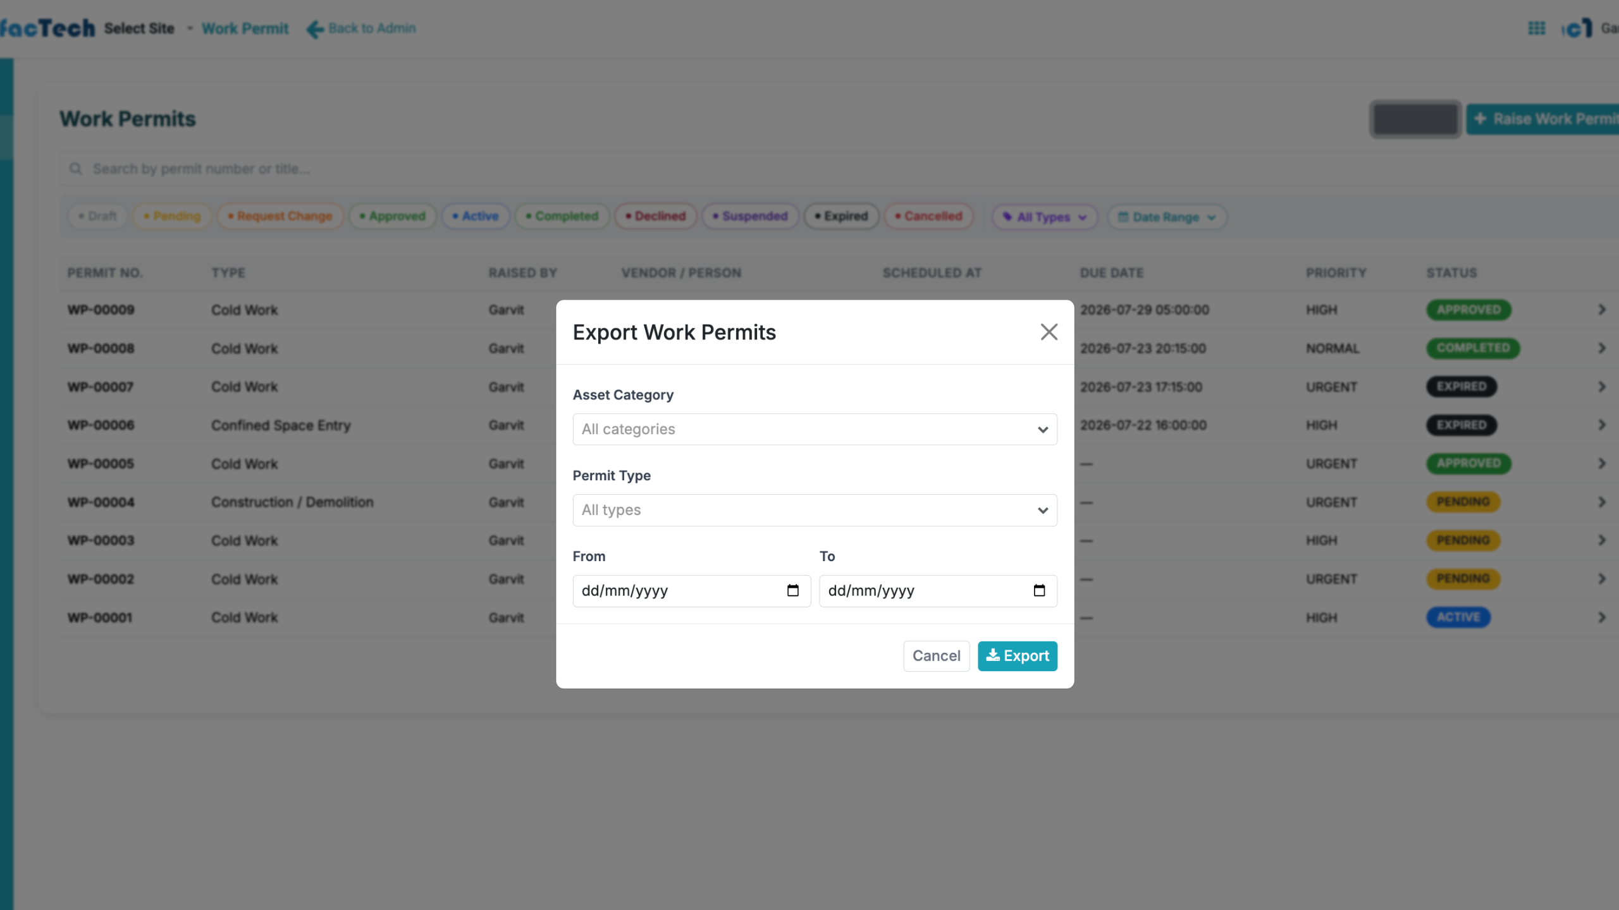Screen dimensions: 1619x910
Task: Click the company logo icon near user name
Action: (1577, 28)
